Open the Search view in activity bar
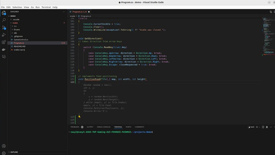This screenshot has height=155, width=275. click(4, 20)
